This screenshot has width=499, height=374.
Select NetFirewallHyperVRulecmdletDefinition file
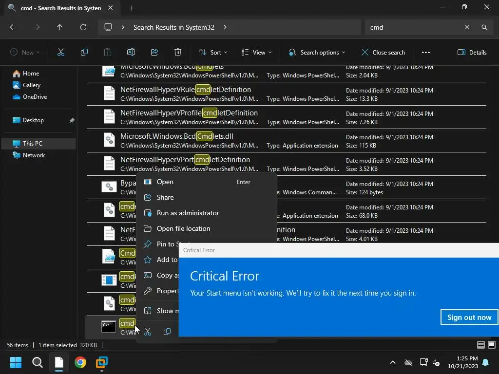[287, 94]
